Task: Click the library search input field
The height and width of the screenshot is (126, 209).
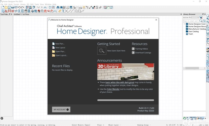Action: tap(191, 21)
